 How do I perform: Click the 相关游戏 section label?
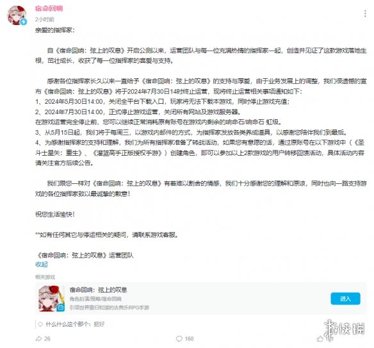45,277
